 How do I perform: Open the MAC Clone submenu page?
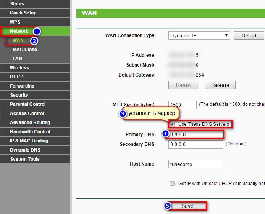tap(24, 50)
